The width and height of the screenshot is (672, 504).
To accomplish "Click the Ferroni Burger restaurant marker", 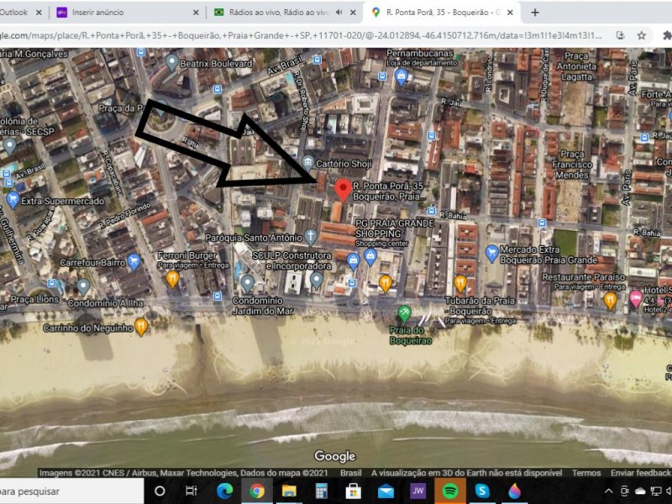I will pos(172,279).
